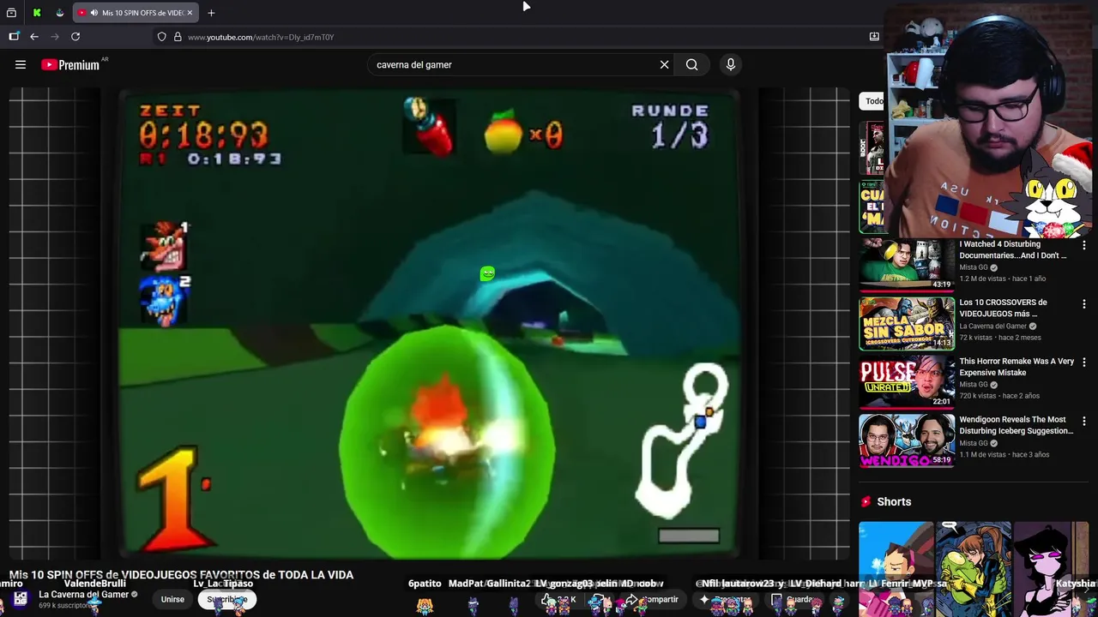Viewport: 1098px width, 617px height.
Task: Click the video title 'Mis 10 SPIN OFFS'
Action: coord(181,575)
